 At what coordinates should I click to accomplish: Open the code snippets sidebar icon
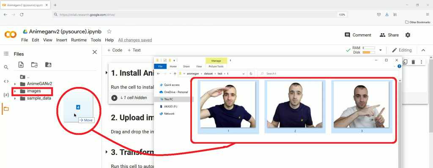[x=6, y=81]
